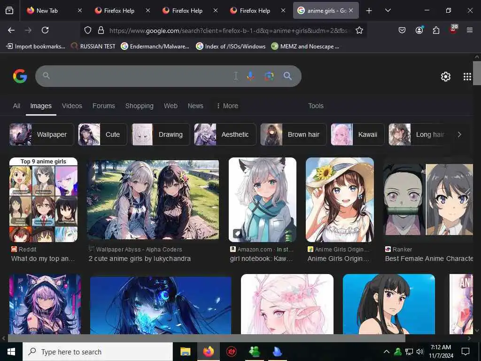Select the Images tab
Viewport: 481px width, 361px height.
click(41, 106)
